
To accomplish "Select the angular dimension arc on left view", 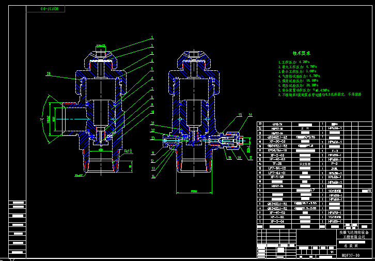I will pos(43,119).
